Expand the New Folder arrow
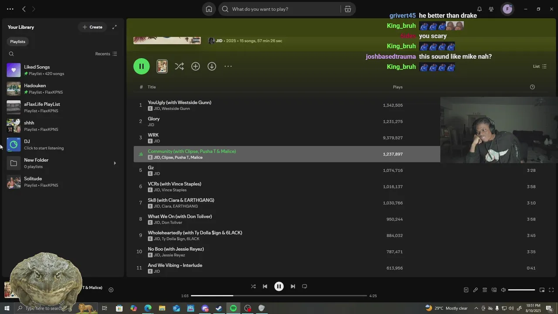Viewport: 558px width, 314px height. pyautogui.click(x=115, y=164)
